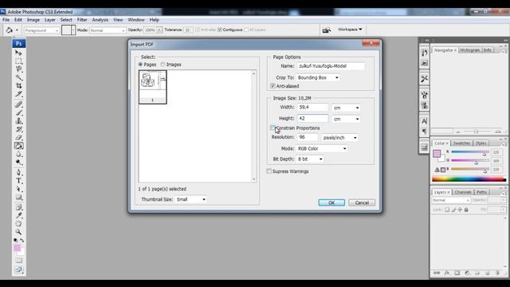Image resolution: width=510 pixels, height=287 pixels.
Task: Select the Blur tool
Action: pyautogui.click(x=18, y=154)
